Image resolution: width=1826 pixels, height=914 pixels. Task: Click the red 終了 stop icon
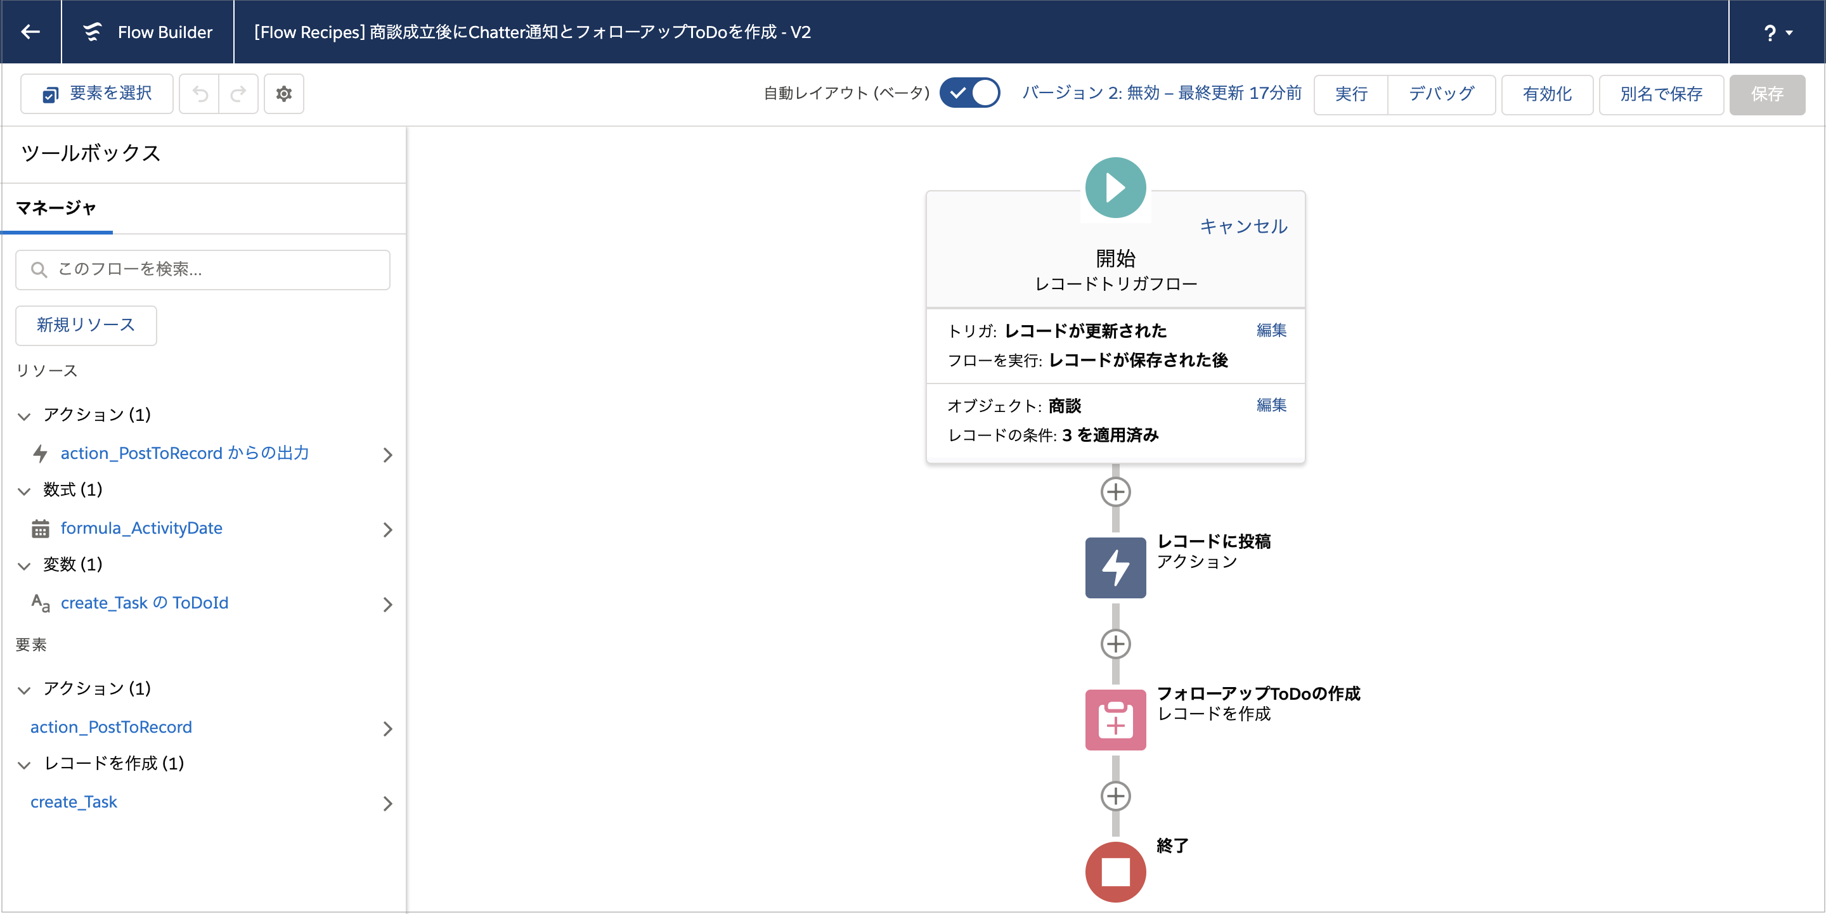1115,872
